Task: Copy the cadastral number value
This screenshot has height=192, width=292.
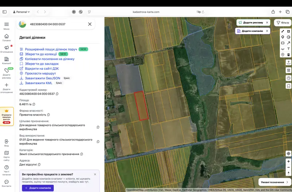Action: pos(57,94)
